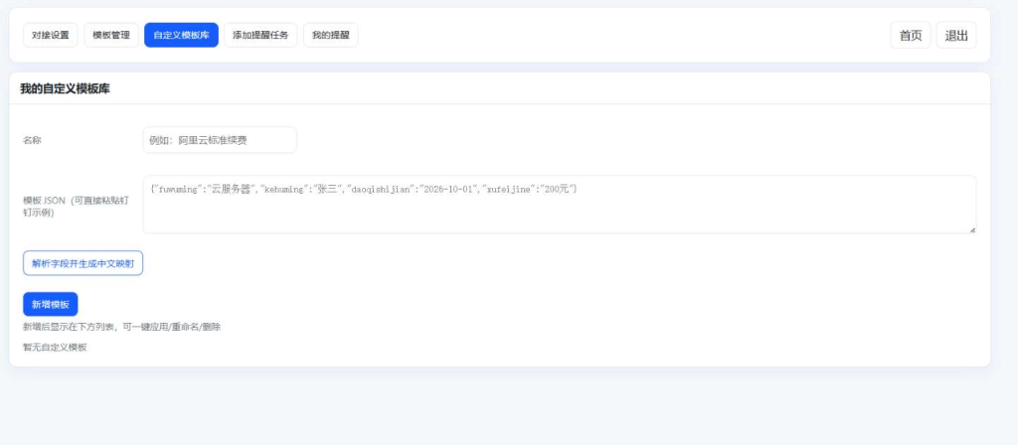Click the 我的自定义模板库 heading
The image size is (1018, 445).
point(65,88)
